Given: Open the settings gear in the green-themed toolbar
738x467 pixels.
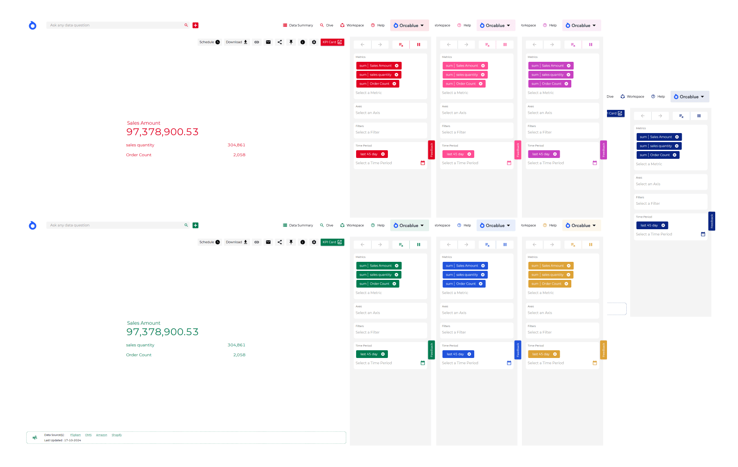Looking at the screenshot, I should (314, 242).
